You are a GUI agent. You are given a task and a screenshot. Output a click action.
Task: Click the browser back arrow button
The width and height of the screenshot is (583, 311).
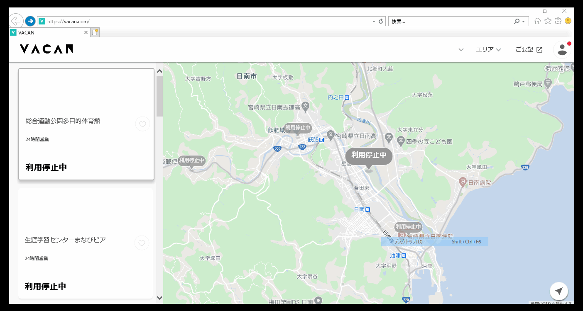point(16,21)
